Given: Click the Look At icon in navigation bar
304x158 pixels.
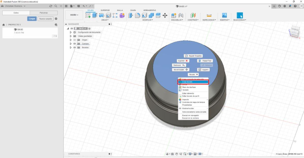Looking at the screenshot, I should (x=172, y=154).
